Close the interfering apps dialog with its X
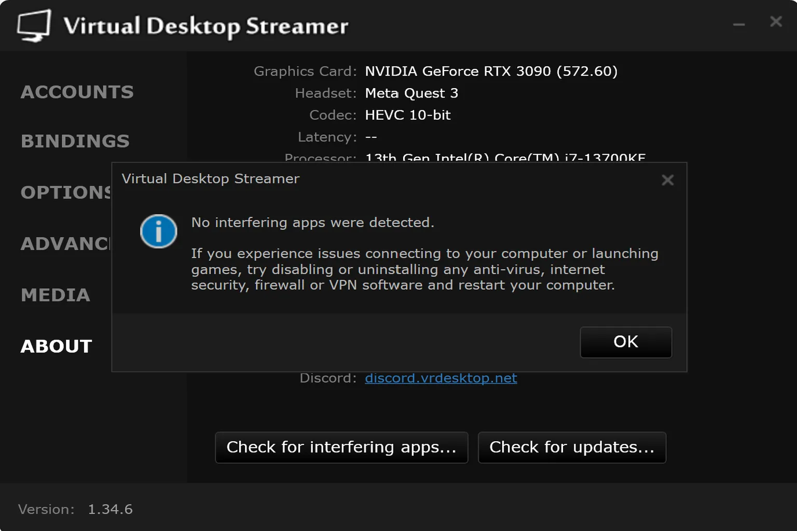The width and height of the screenshot is (797, 531). coord(667,180)
